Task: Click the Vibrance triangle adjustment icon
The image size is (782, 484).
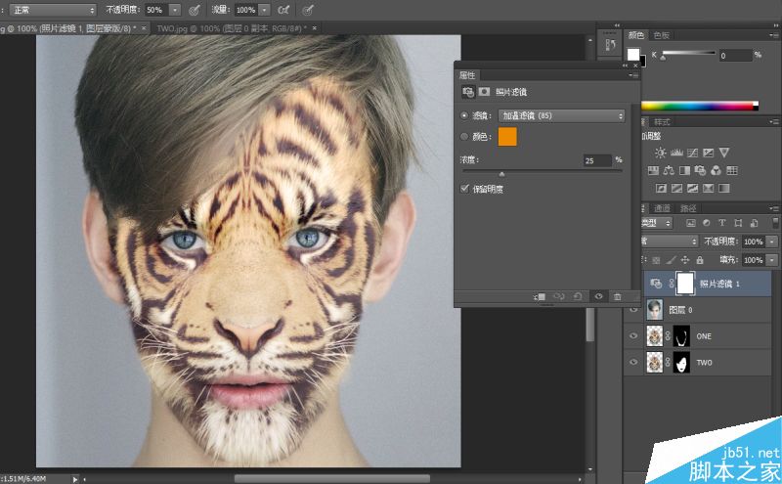Action: [724, 153]
